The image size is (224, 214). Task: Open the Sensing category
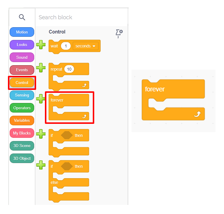point(22,95)
